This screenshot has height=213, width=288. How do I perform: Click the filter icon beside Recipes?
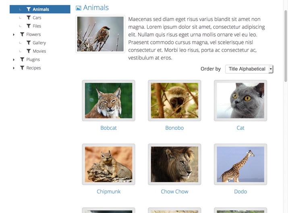click(x=22, y=68)
